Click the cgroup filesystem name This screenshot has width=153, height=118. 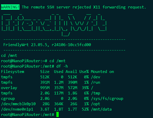pos(8,99)
